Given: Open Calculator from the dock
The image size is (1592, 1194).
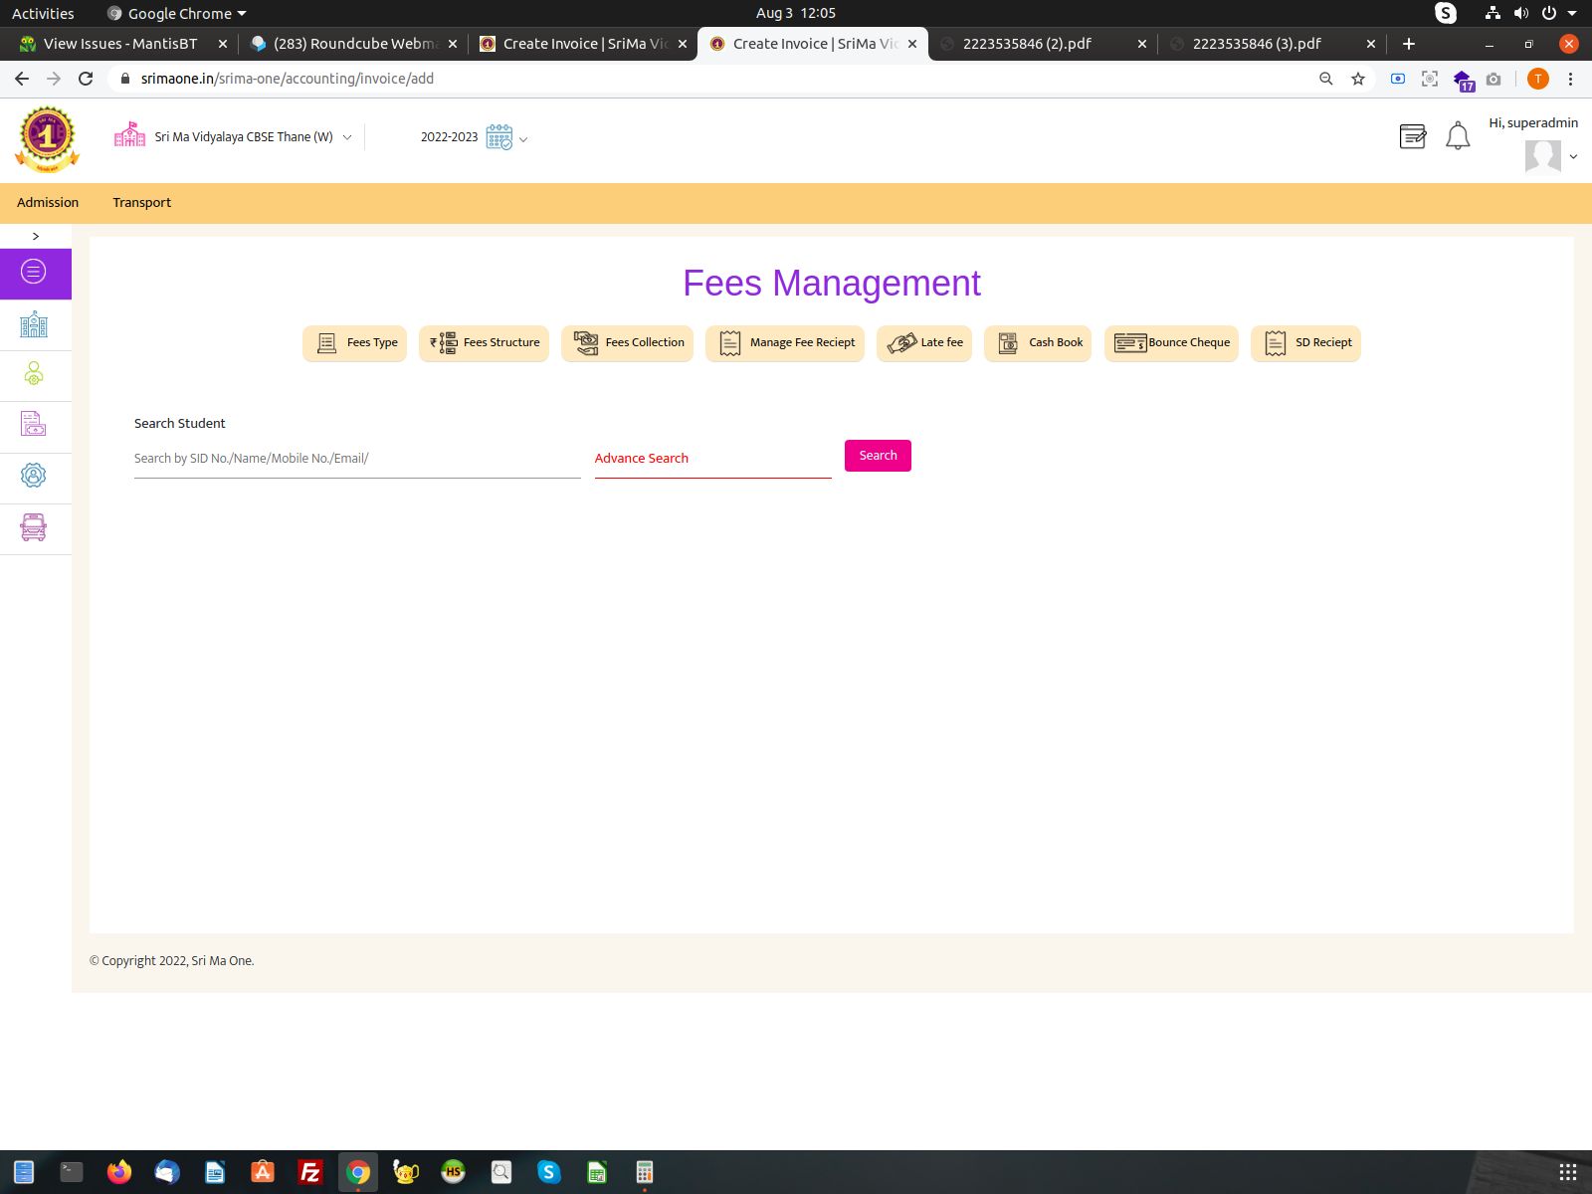Looking at the screenshot, I should (645, 1172).
